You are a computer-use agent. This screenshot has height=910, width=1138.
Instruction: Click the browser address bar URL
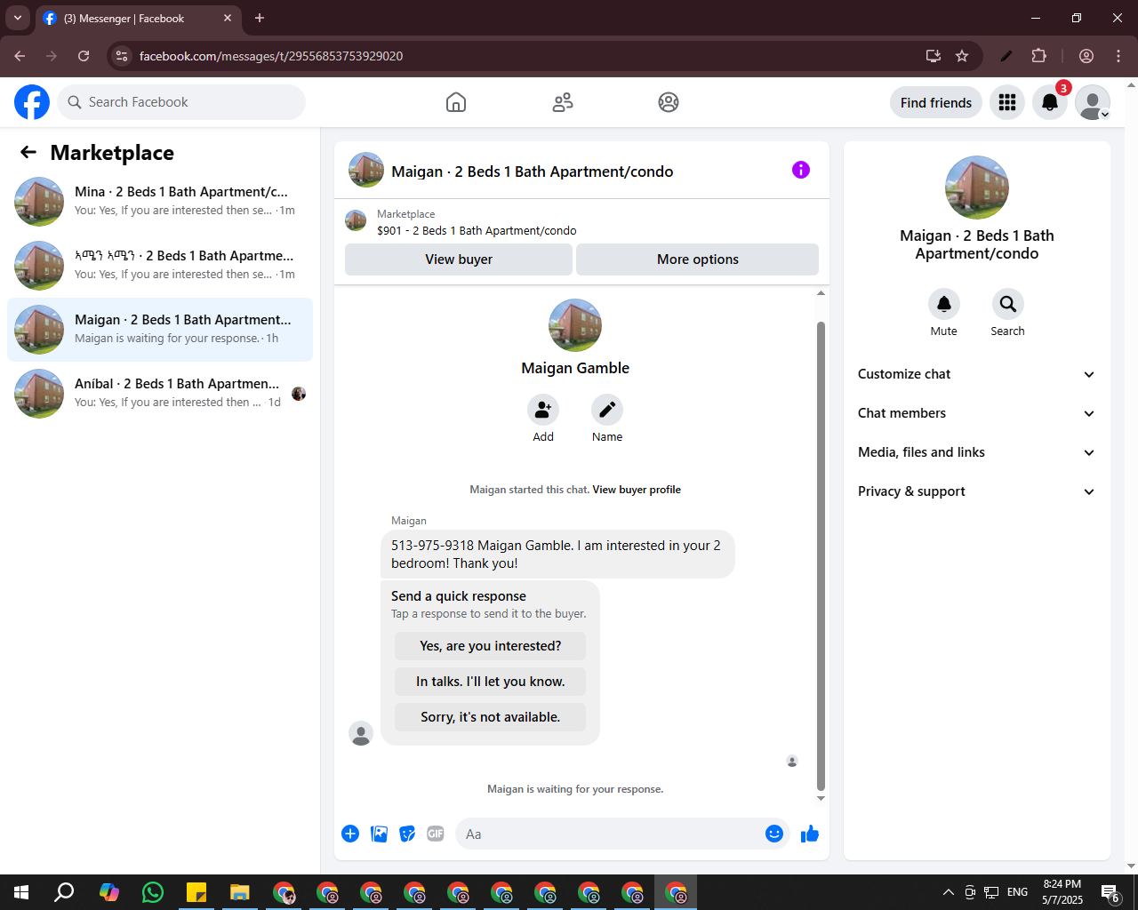tap(271, 56)
